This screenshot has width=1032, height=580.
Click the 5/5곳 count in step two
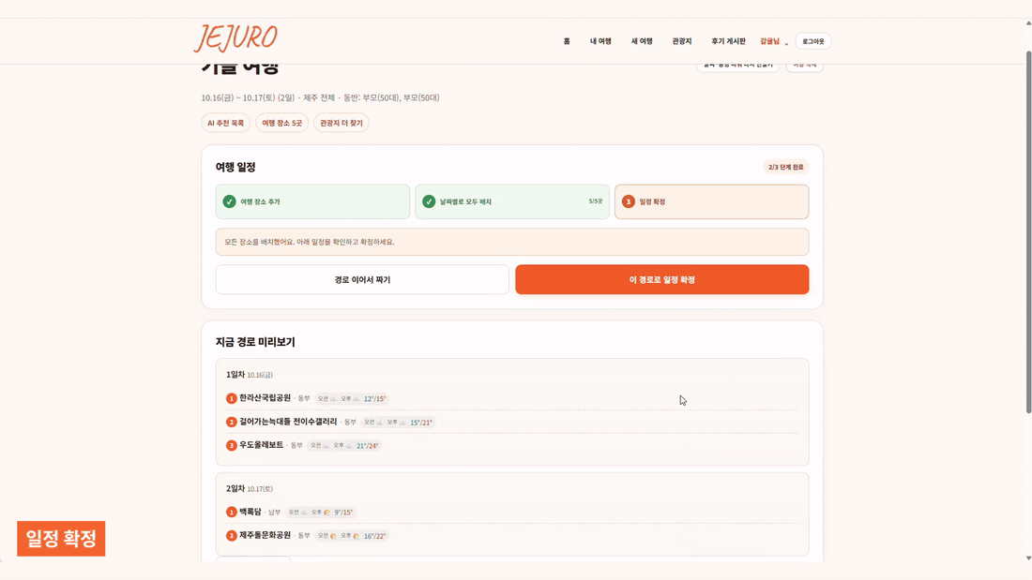(x=595, y=201)
